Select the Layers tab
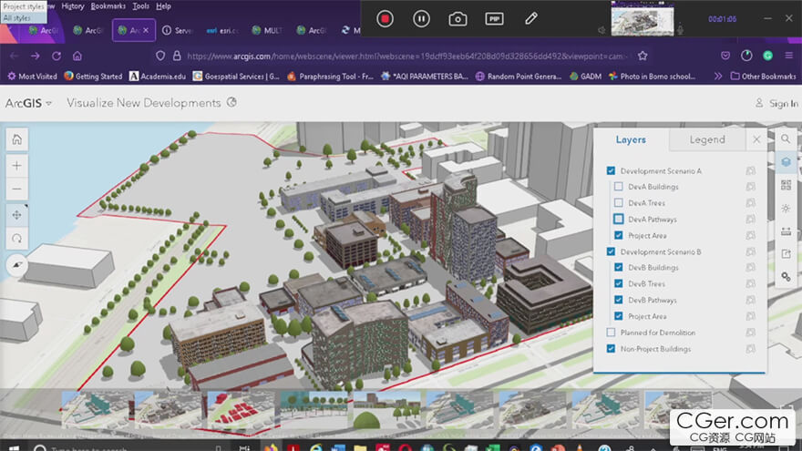Viewport: 802px width, 451px height. [x=631, y=139]
